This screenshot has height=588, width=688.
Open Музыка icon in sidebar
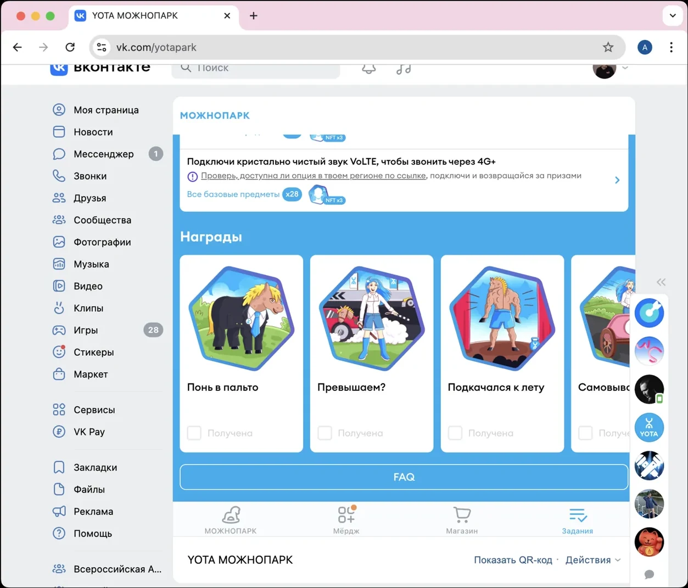tap(59, 264)
